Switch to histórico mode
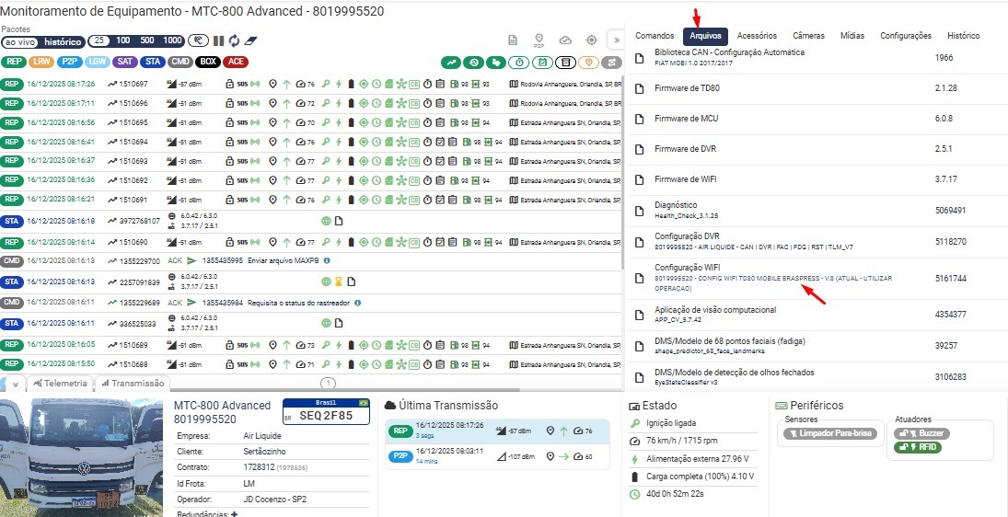 pos(63,41)
